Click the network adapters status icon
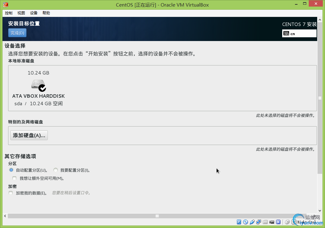This screenshot has height=228, width=325. pos(259,222)
